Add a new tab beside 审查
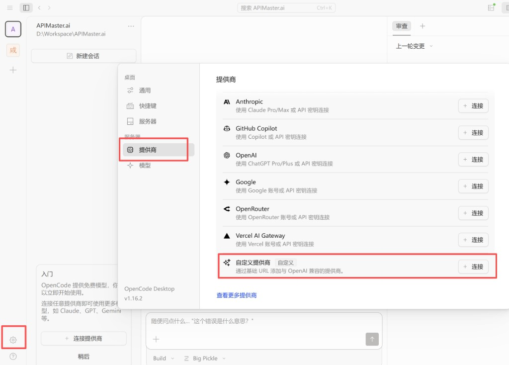Screen dimensions: 509x365 pos(423,26)
